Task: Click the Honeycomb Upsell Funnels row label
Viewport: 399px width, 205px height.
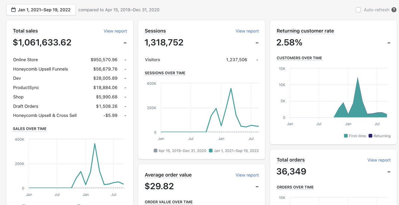Action: 41,69
